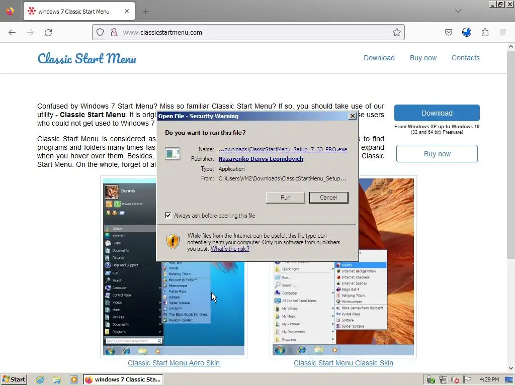The height and width of the screenshot is (386, 515).
Task: Click the blue Download button
Action: [x=437, y=113]
